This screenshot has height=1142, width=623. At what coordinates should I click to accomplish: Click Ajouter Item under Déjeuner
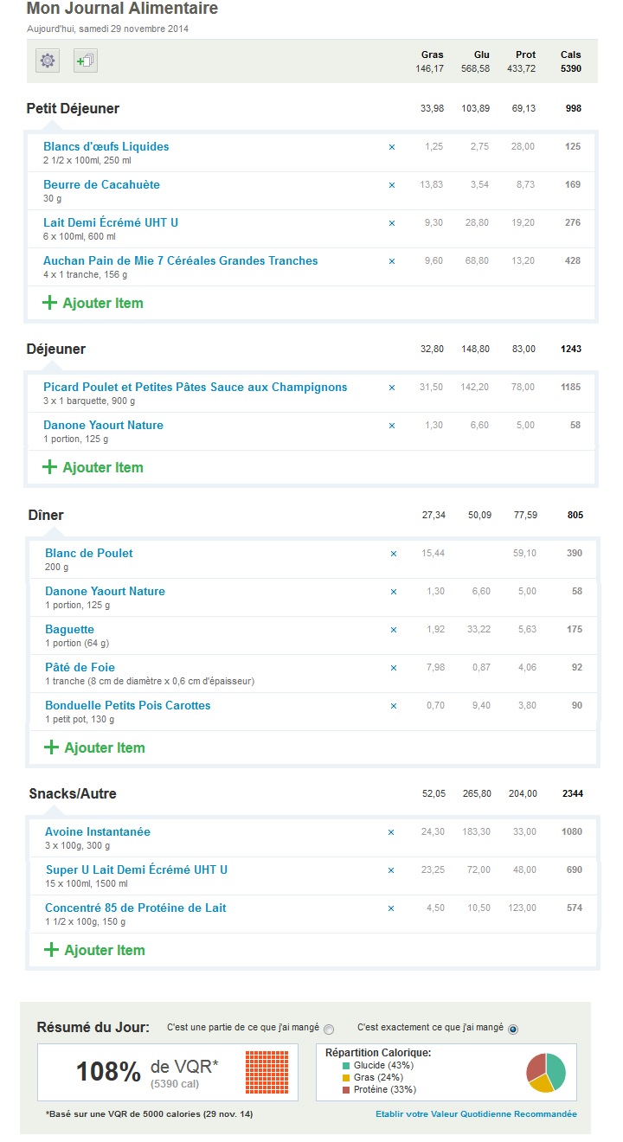click(93, 467)
